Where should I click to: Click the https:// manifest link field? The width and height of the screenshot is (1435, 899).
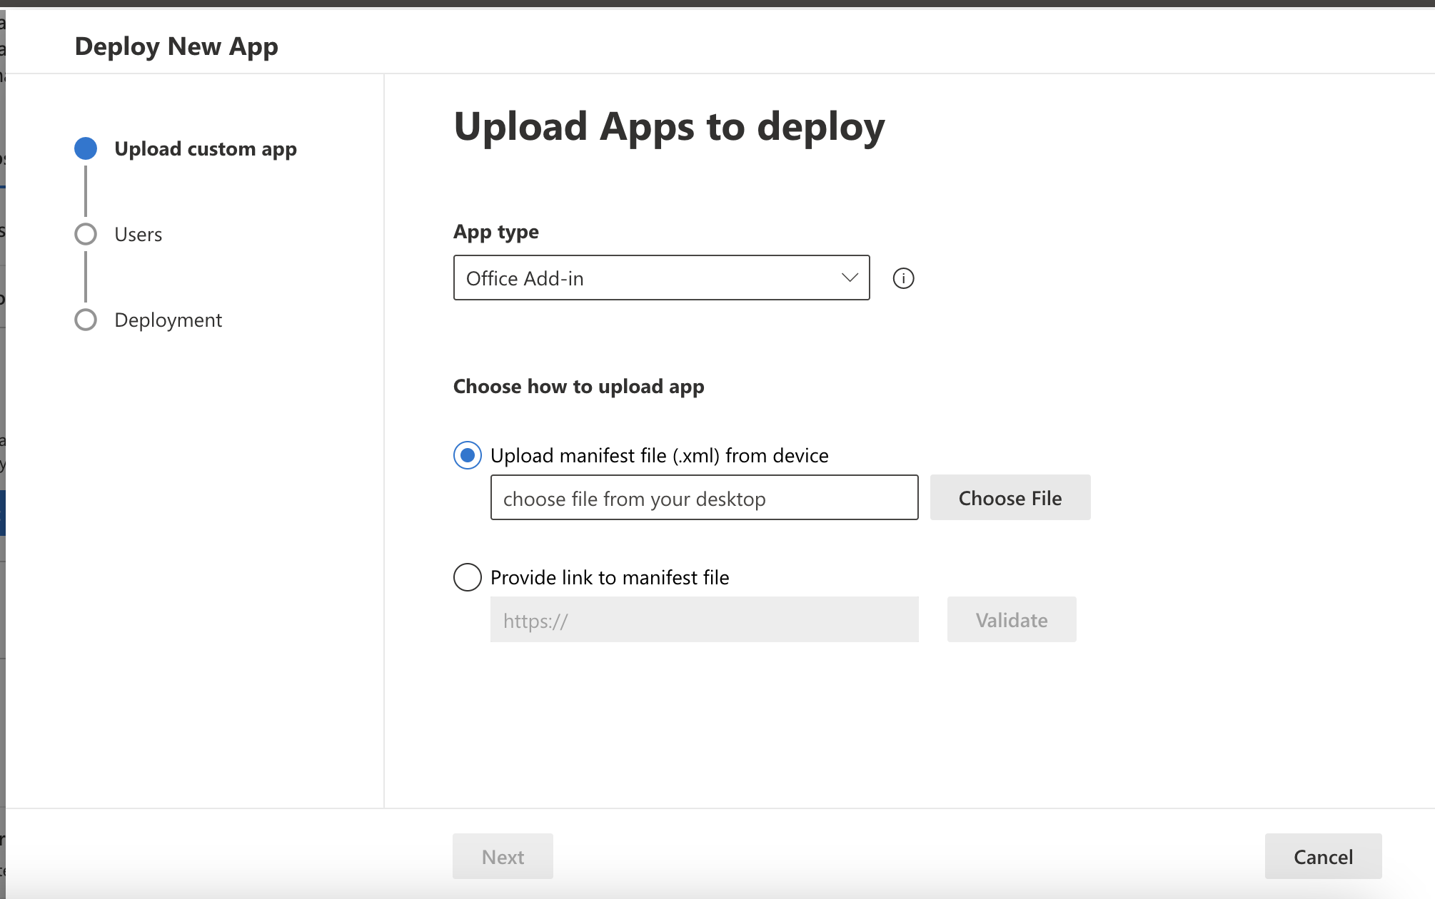[x=704, y=620]
